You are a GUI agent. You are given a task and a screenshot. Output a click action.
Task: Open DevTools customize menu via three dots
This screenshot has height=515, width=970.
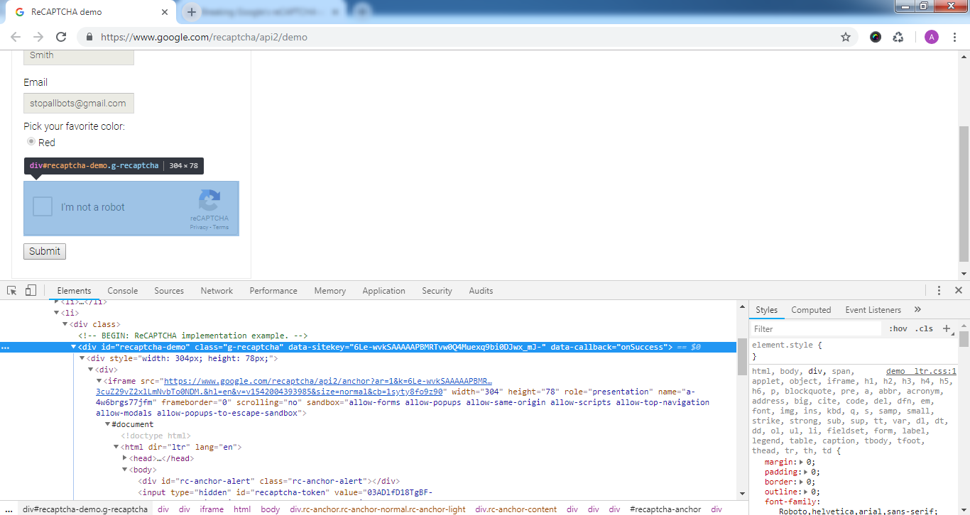click(x=939, y=290)
